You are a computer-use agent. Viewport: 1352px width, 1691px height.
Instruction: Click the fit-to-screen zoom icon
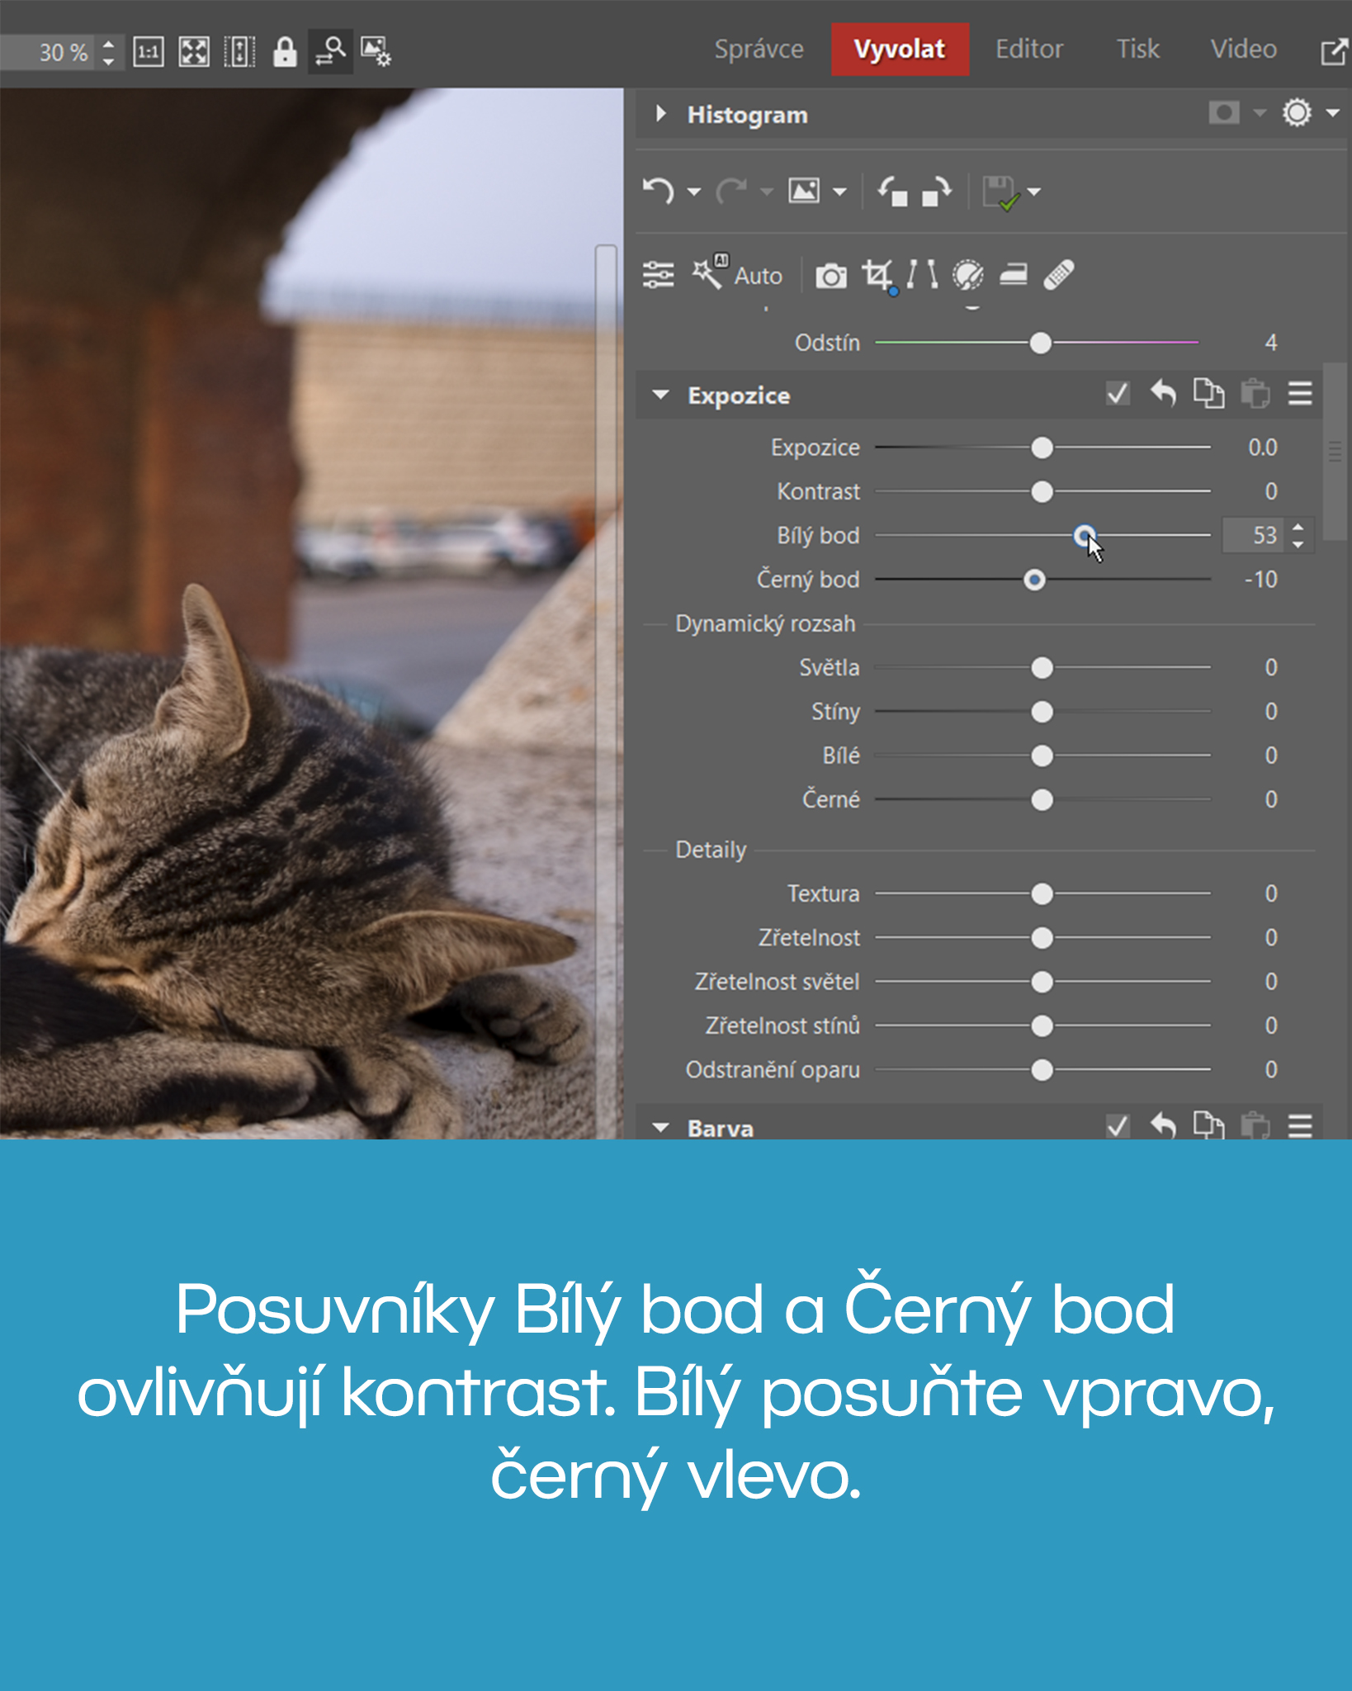194,52
